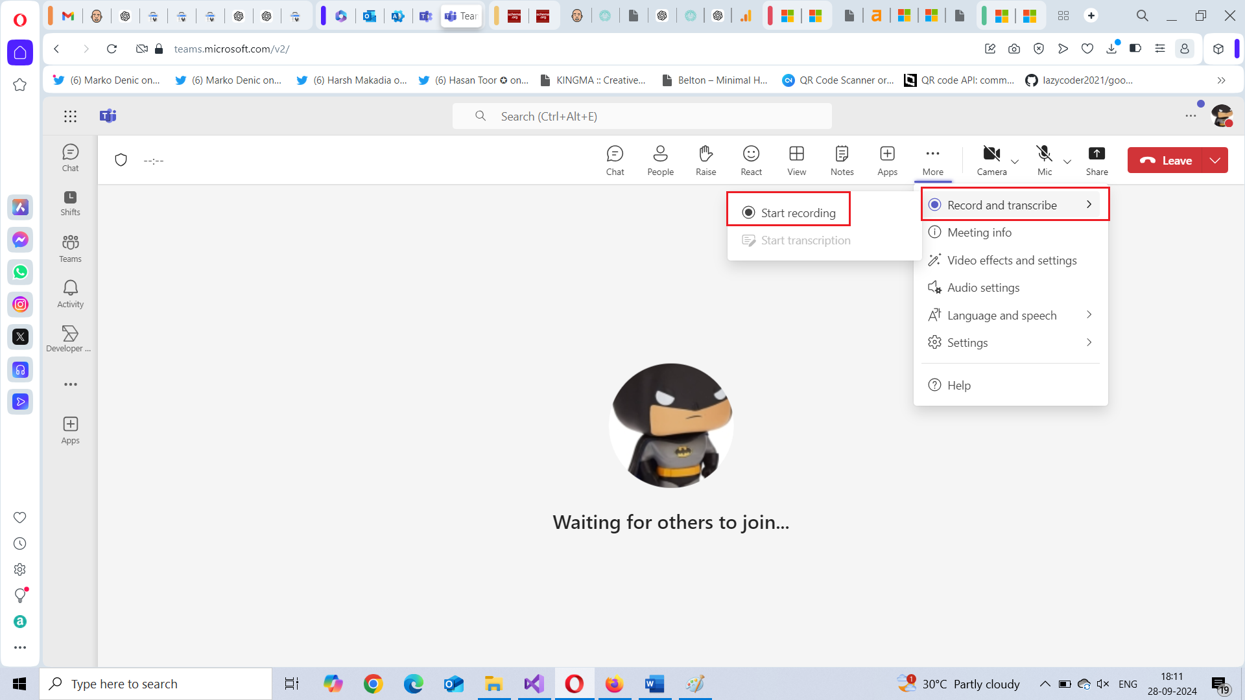Click the meeting shield security icon

coord(121,160)
